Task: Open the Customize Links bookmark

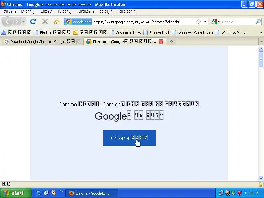Action: 125,32
